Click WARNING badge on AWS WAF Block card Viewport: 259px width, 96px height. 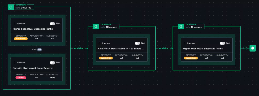tap(106, 58)
